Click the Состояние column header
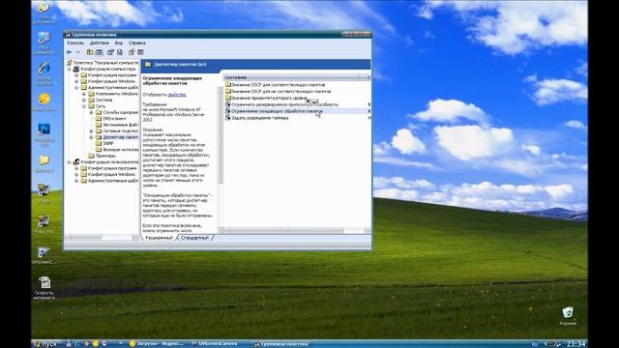 (x=292, y=77)
